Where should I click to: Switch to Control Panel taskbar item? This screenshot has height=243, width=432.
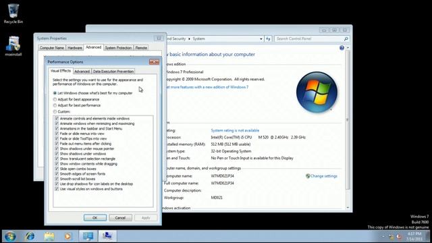88,236
